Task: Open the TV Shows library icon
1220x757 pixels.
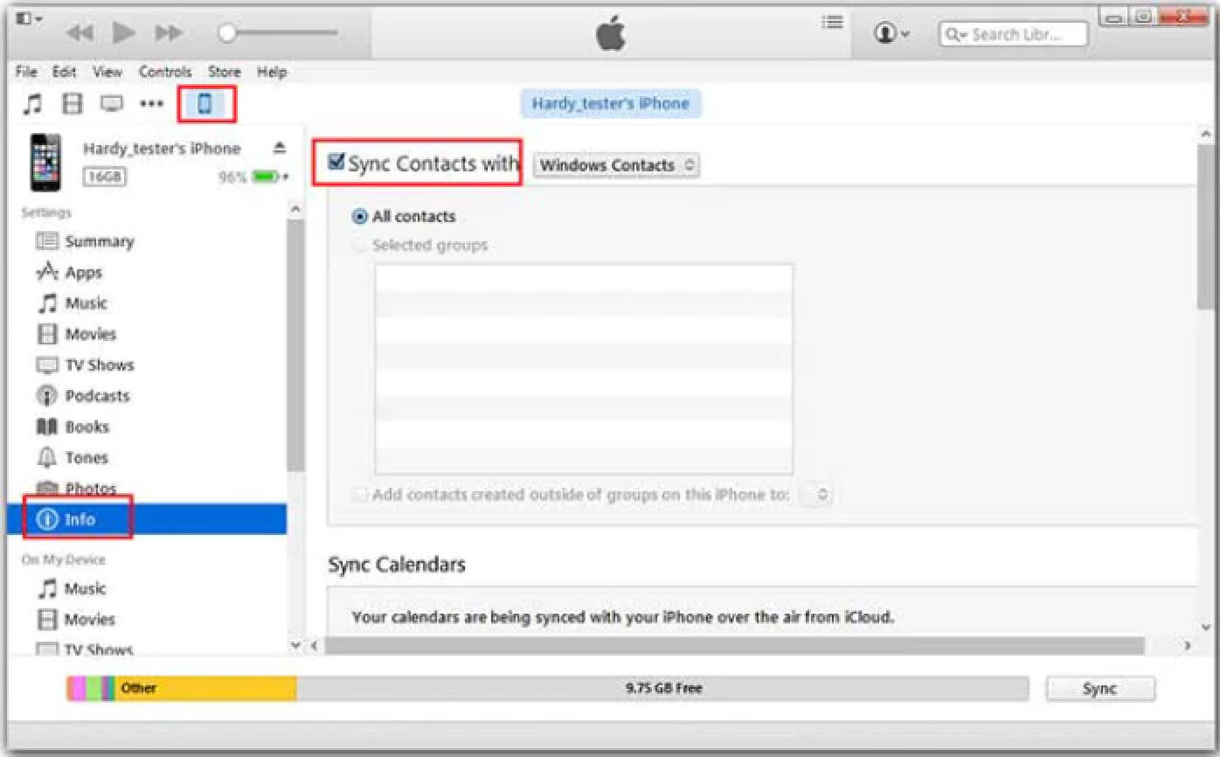Action: (111, 104)
